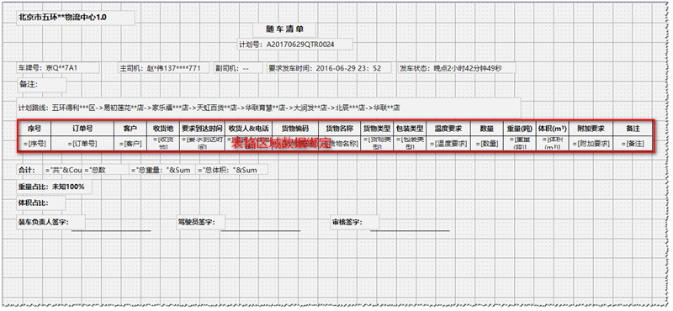Select the '包装类型' column header

(x=410, y=129)
